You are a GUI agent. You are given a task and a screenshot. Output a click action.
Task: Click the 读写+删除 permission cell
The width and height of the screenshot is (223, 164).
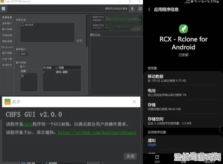pyautogui.click(x=62, y=72)
